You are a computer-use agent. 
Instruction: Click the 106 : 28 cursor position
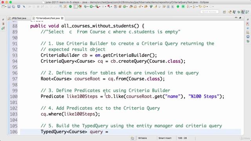182,138
